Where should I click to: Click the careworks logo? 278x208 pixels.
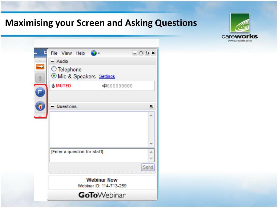[240, 27]
